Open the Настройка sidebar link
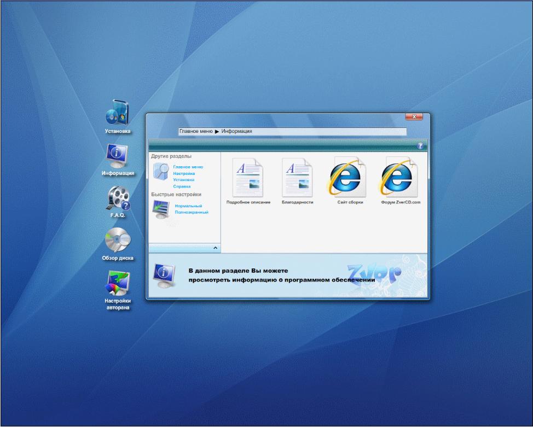The image size is (533, 427). point(184,173)
